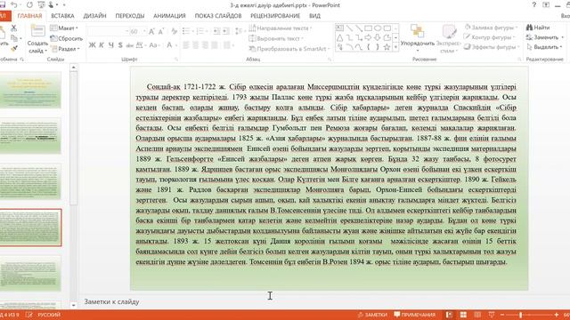Open the АНИМАЦИЯ tab

(169, 16)
